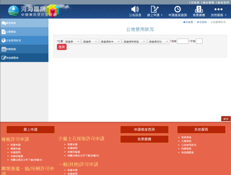Click footer link 到鄉服務

186,149
